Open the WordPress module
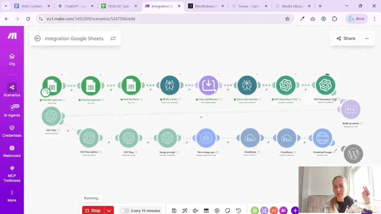The height and width of the screenshot is (214, 381). pos(353,154)
